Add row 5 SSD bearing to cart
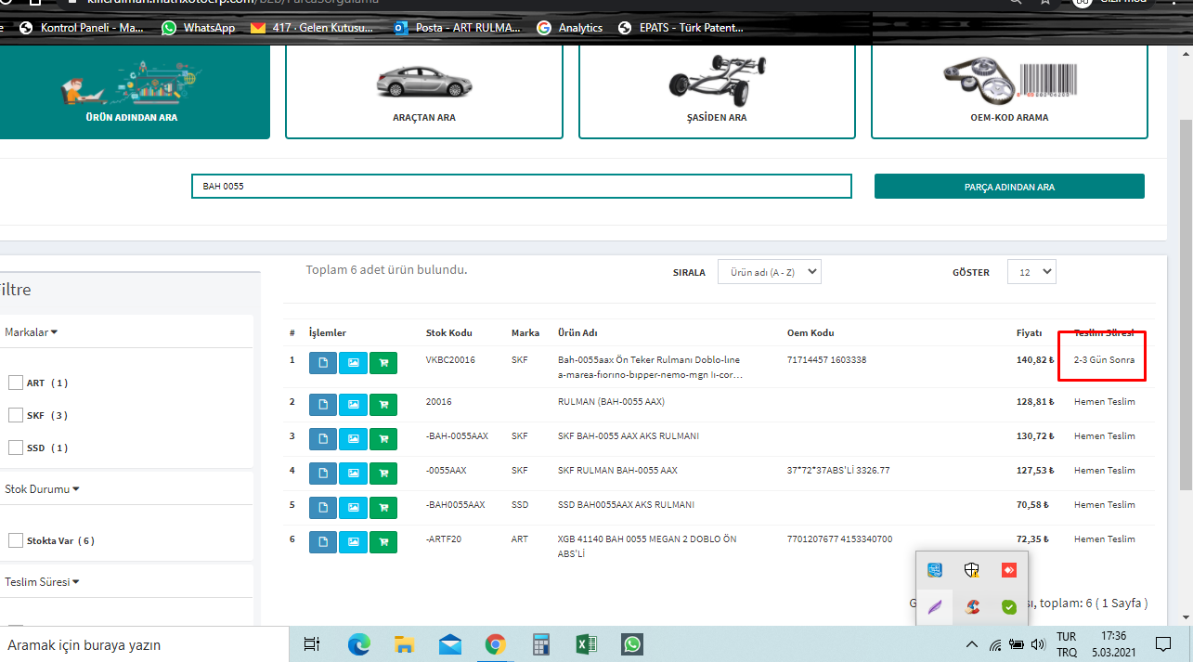 pos(383,507)
